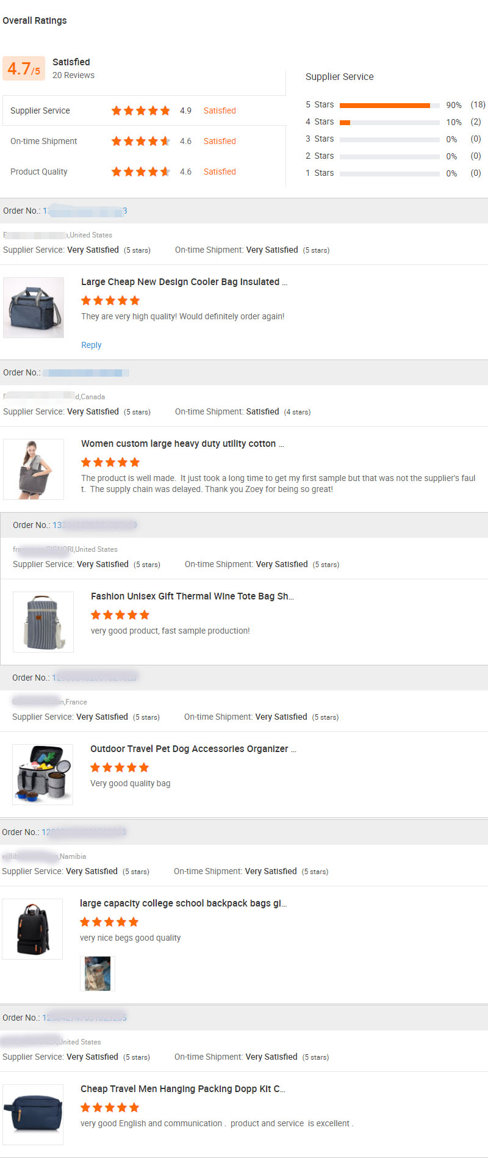Click the Reply link under cooler bag review

coord(91,345)
